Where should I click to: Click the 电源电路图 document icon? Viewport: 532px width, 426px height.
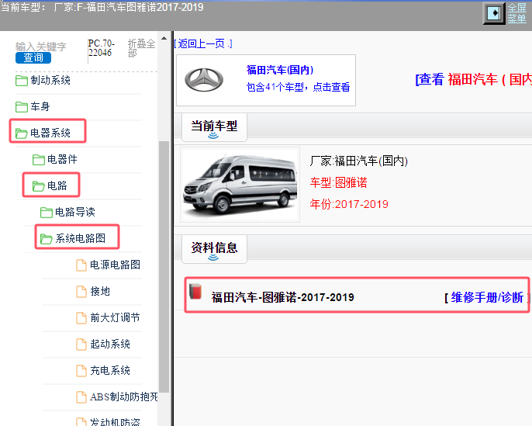[81, 265]
